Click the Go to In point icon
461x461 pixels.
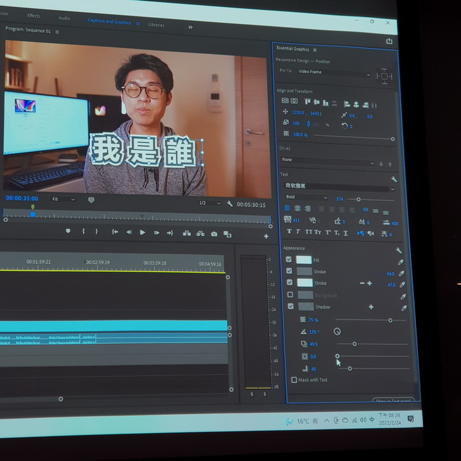point(115,232)
